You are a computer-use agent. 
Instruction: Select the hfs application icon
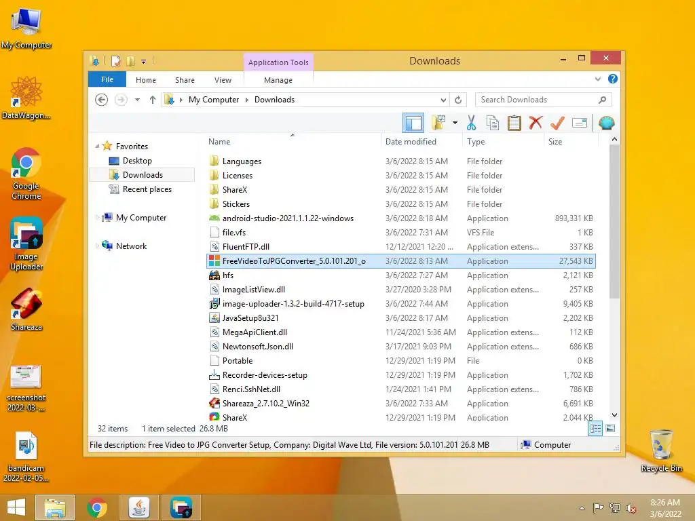point(214,275)
